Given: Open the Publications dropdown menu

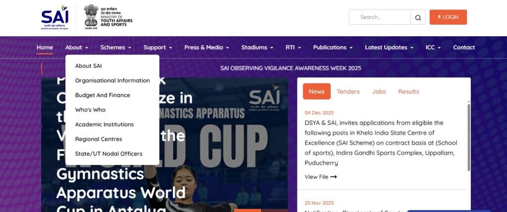Looking at the screenshot, I should tap(333, 47).
